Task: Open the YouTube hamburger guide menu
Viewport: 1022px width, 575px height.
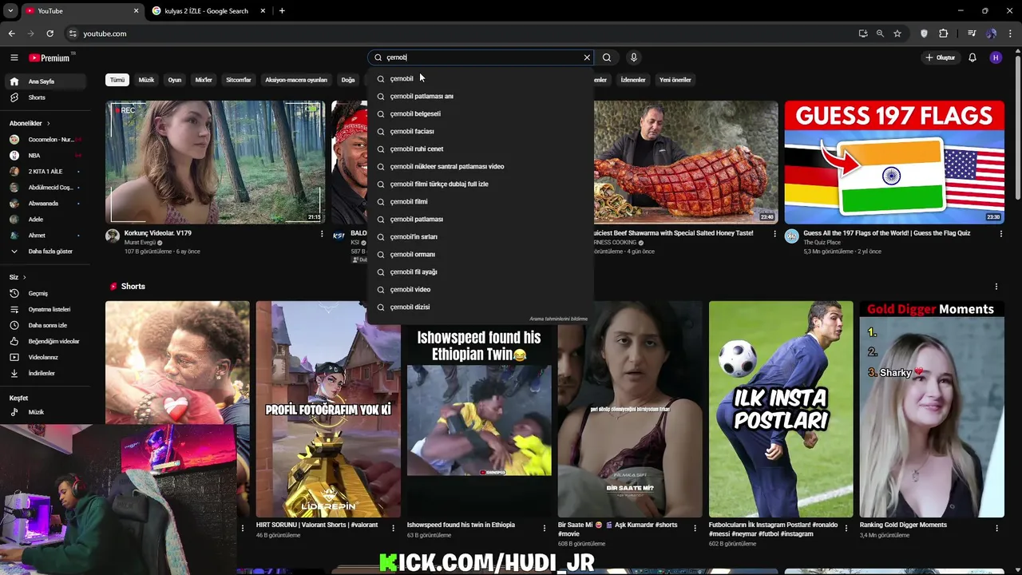Action: 14,57
